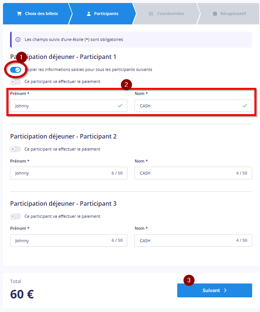
Task: Click the Récapitulatif check icon
Action: 215,14
